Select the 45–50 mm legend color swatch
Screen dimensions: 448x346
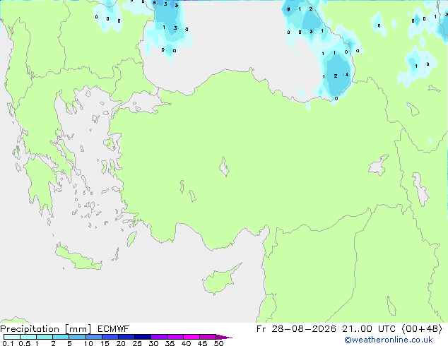[x=208, y=337]
